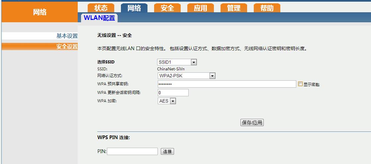Switch to the 网络 tab

(x=134, y=8)
